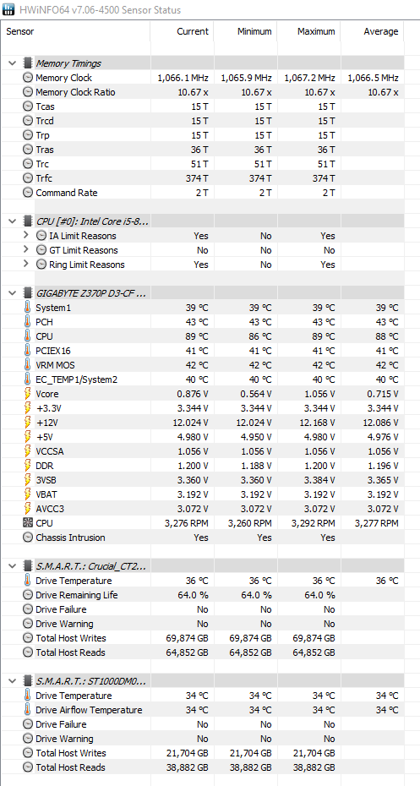Expand Ring Limit Reasons row

(26, 265)
